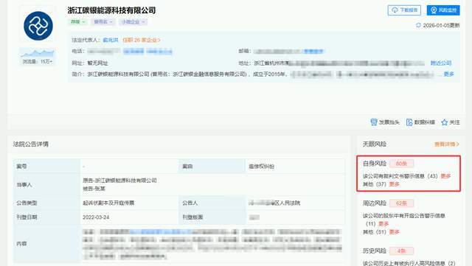Click the refresh icon beside 2026-01-05更新
Viewport: 472px width, 266px height.
click(418, 25)
